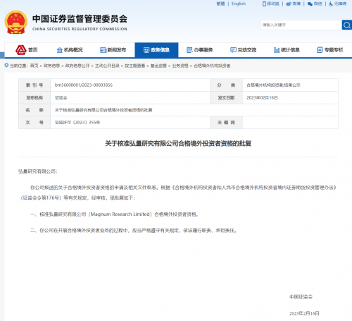Click the 中国证监会 signature text
This screenshot has width=352, height=321.
(x=301, y=297)
